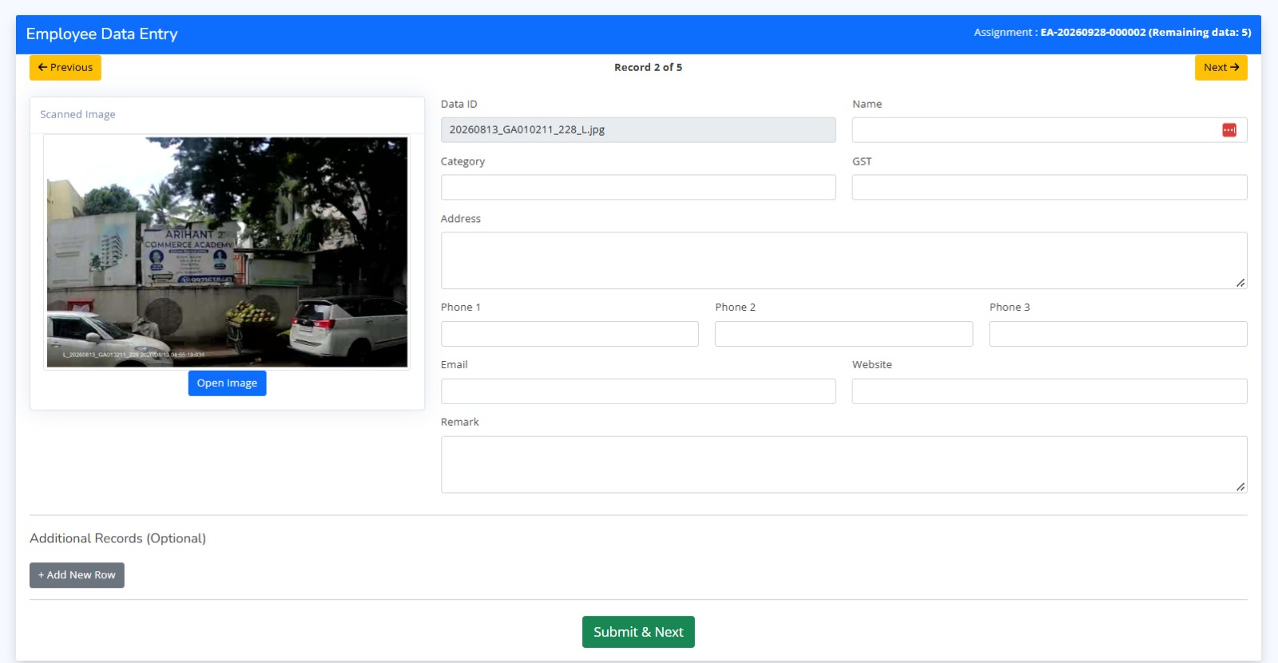Click 'Additional Records (Optional)' heading
This screenshot has height=663, width=1278.
tap(118, 538)
